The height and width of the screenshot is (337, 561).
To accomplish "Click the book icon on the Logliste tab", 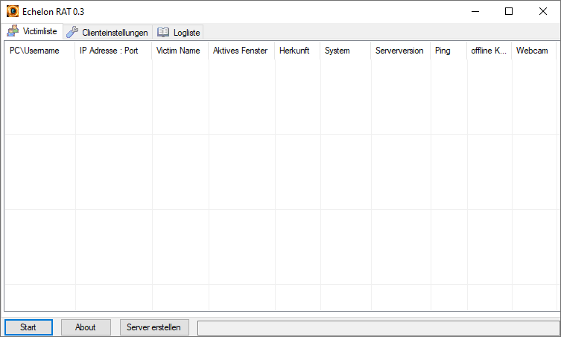I will point(163,33).
